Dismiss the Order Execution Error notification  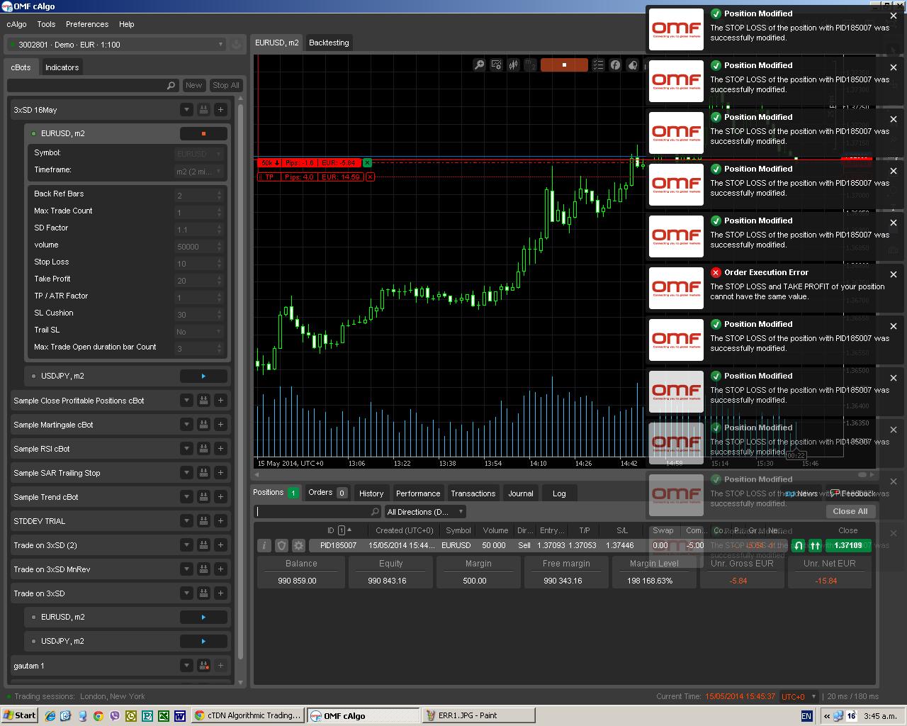point(894,274)
